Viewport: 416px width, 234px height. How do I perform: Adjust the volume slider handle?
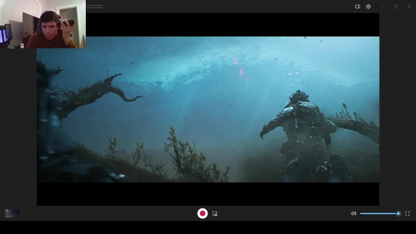(x=398, y=214)
